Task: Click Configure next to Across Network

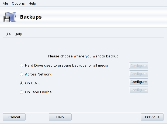Action: [x=138, y=74]
